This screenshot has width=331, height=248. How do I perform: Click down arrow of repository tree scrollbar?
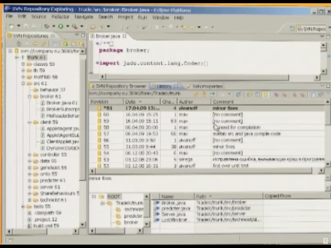82,224
